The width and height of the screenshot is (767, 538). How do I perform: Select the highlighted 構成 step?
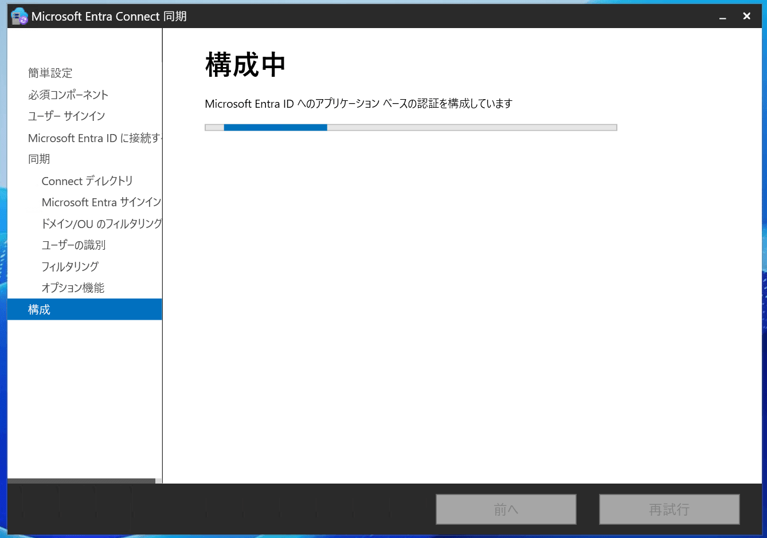[x=85, y=309]
